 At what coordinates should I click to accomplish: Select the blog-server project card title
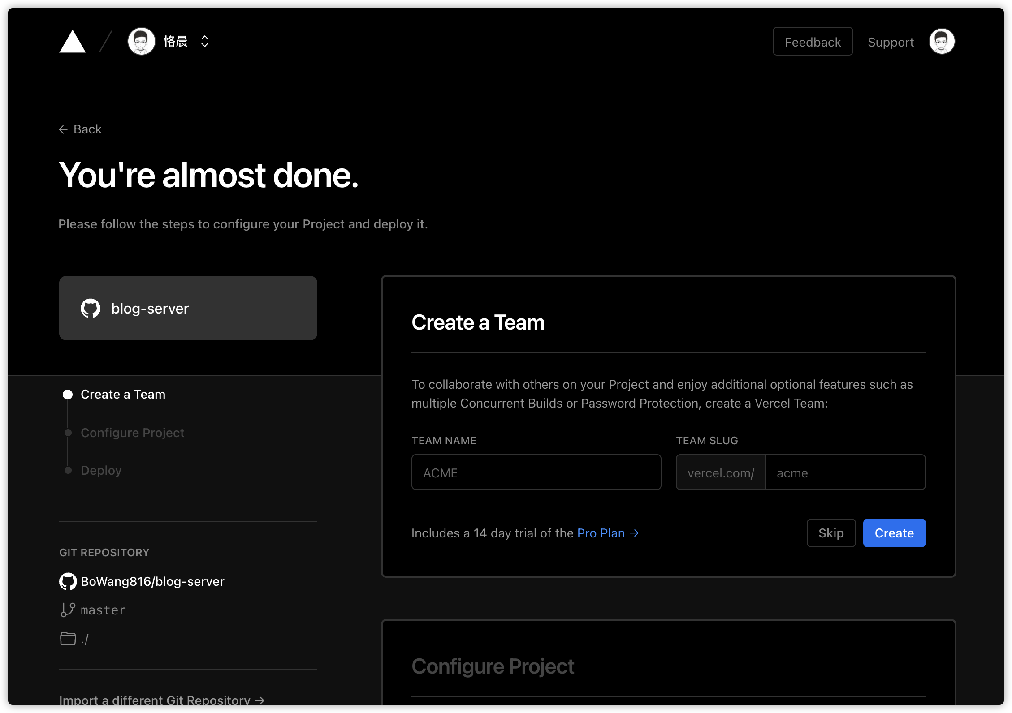(150, 309)
